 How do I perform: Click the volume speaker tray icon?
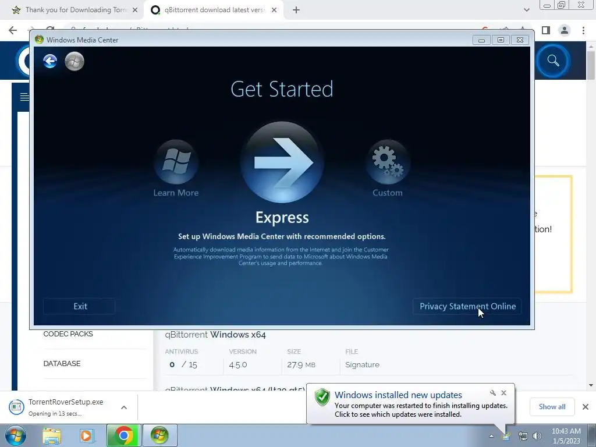pos(537,436)
